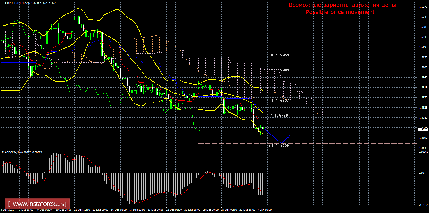Click the Russian red heading text
This screenshot has height=213, width=429.
click(342, 5)
